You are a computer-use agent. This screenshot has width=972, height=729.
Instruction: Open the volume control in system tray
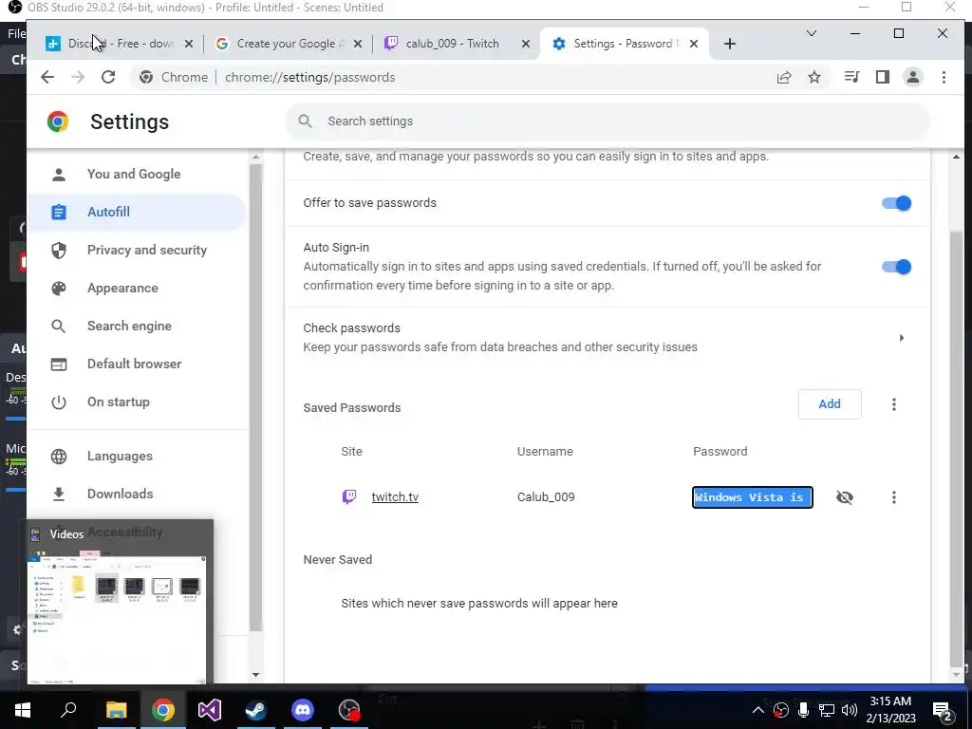850,710
